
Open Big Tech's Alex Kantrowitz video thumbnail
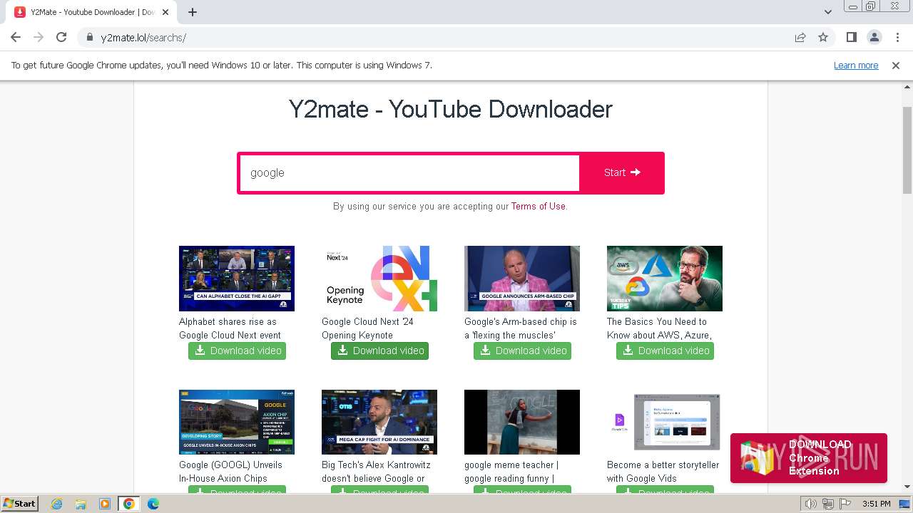click(x=379, y=422)
